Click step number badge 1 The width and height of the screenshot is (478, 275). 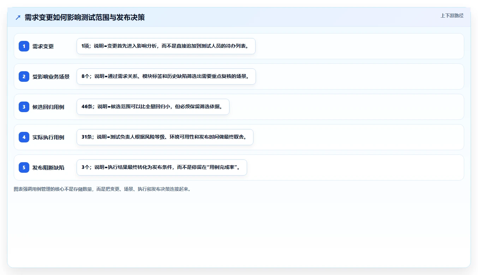24,46
